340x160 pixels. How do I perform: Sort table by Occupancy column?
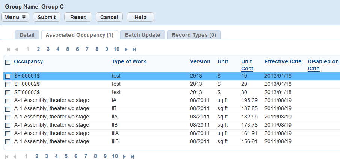pyautogui.click(x=28, y=61)
